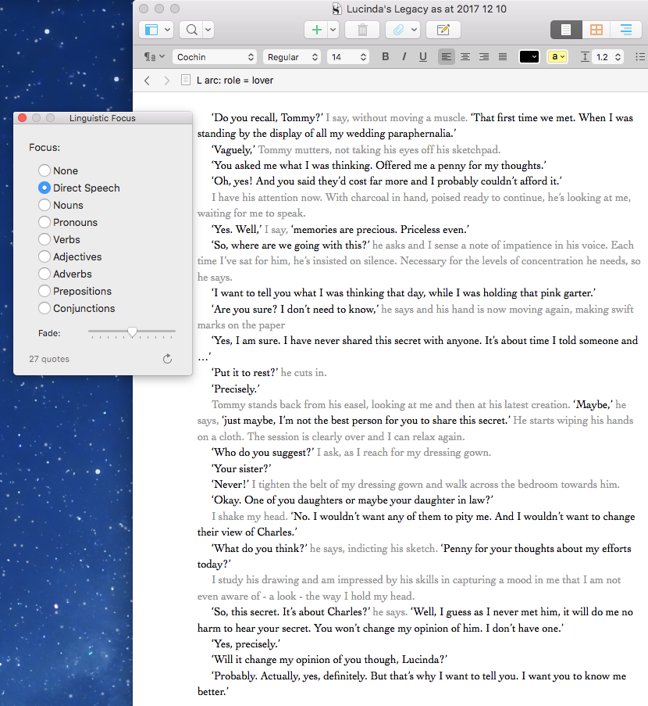Viewport: 648px width, 706px height.
Task: Click the '27 quotes' count label
Action: 49,359
